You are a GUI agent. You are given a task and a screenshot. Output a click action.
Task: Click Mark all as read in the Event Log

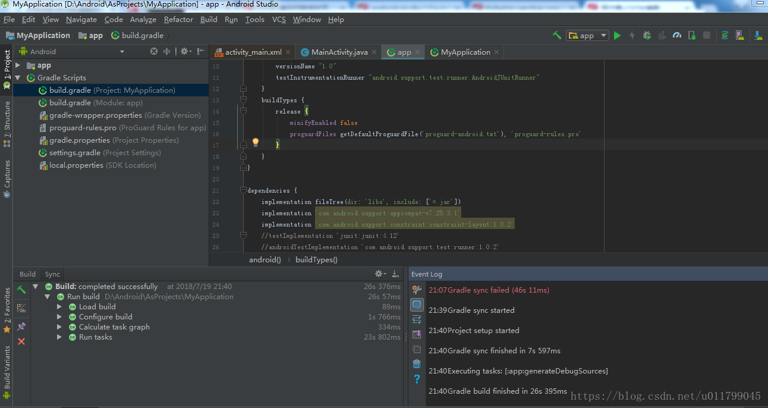(417, 349)
